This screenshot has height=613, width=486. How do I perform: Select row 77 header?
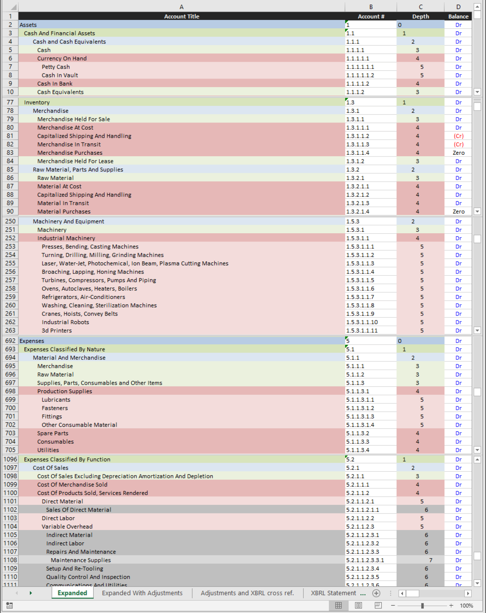10,102
